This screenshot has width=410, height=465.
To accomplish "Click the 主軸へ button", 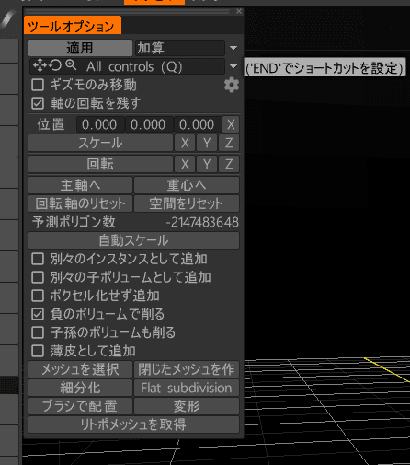I will [x=80, y=185].
